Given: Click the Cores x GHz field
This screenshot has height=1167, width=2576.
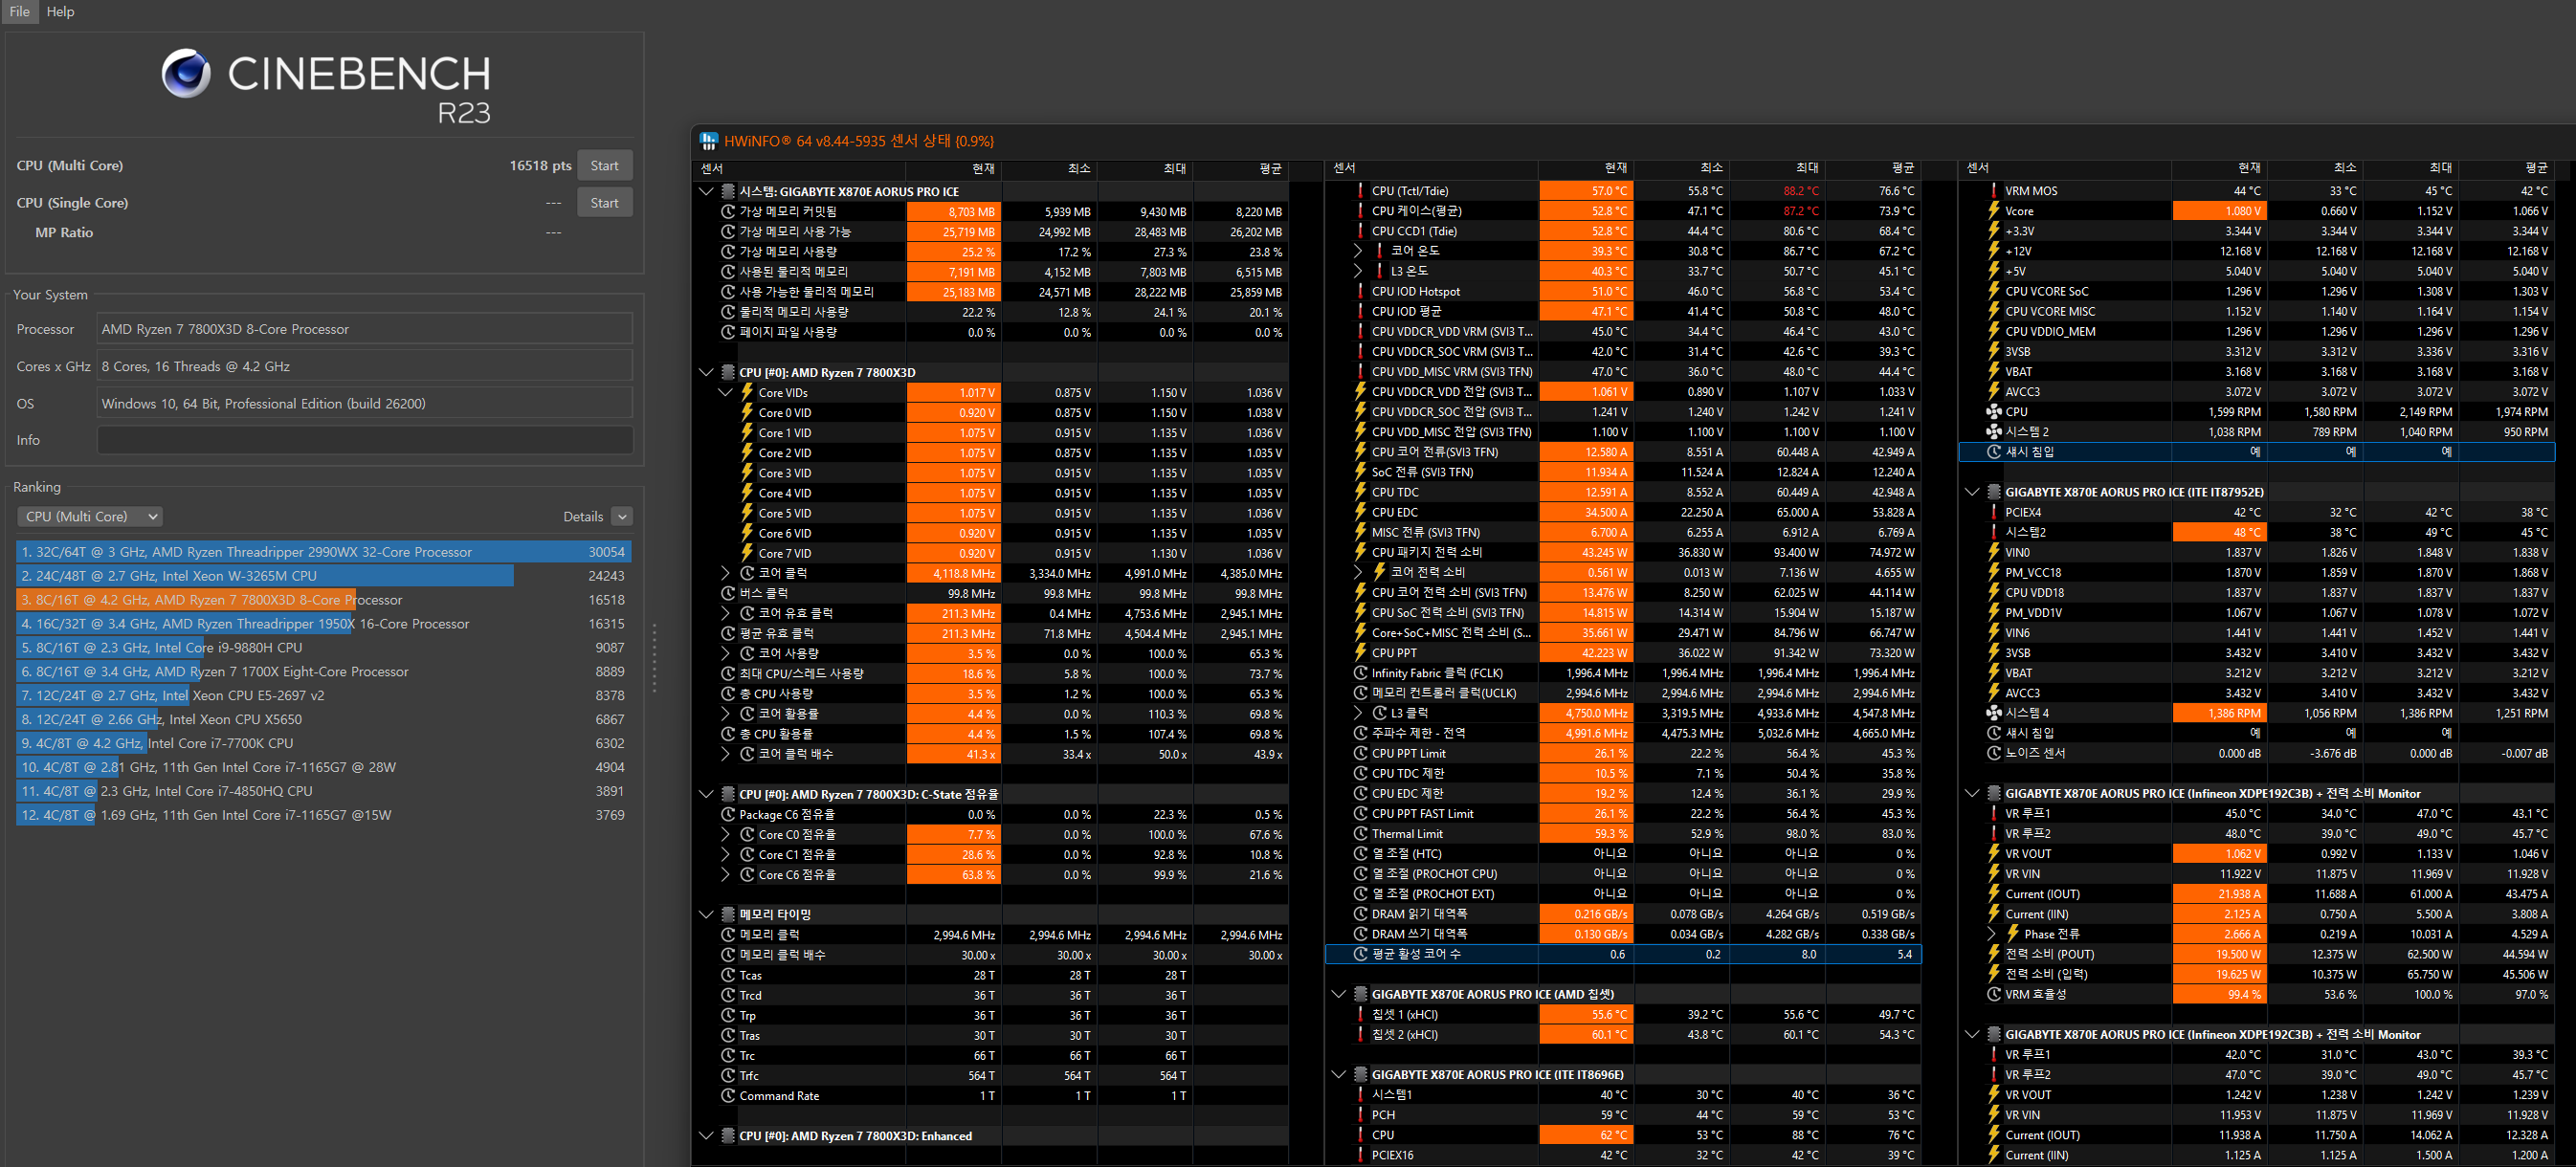Looking at the screenshot, I should click(x=365, y=366).
